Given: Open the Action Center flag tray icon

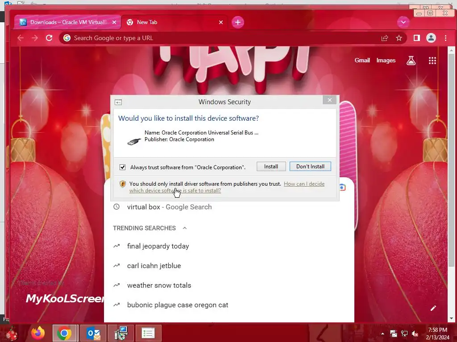Looking at the screenshot, I should tap(394, 334).
